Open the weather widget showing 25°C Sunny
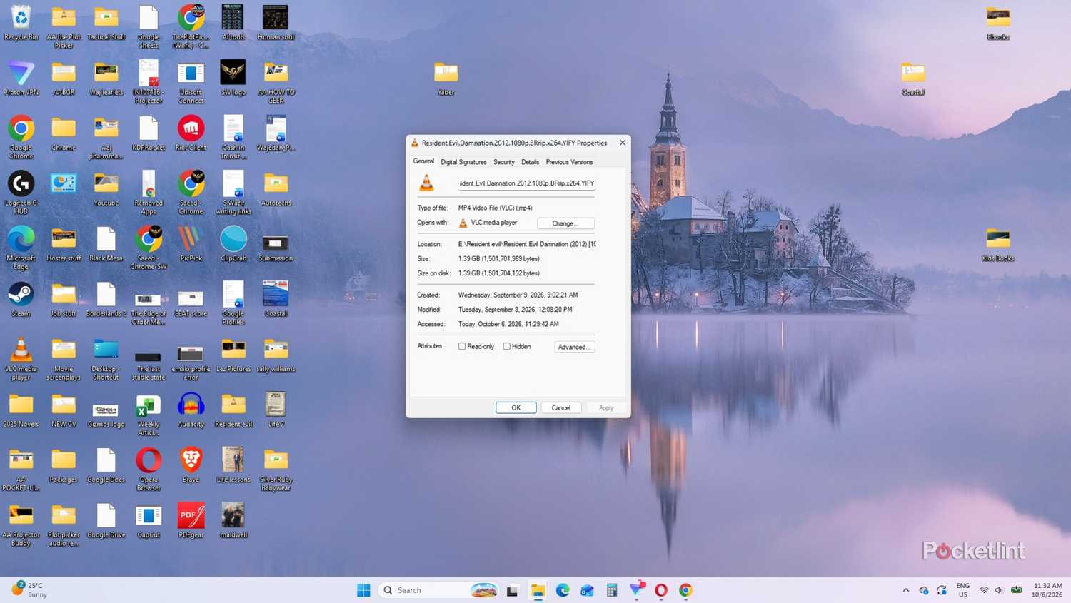The image size is (1071, 603). (x=30, y=590)
